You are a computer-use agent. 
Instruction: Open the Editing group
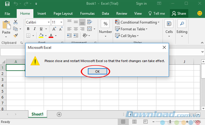click(182, 28)
